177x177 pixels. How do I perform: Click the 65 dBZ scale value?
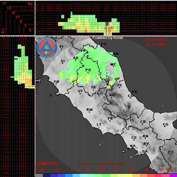coord(169,170)
